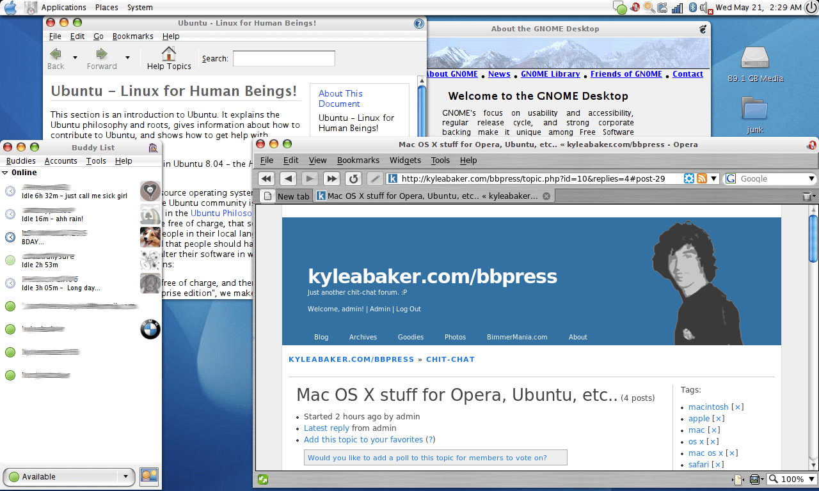Viewport: 819px width, 491px height.
Task: Click the Photos navigation link
Action: 455,337
